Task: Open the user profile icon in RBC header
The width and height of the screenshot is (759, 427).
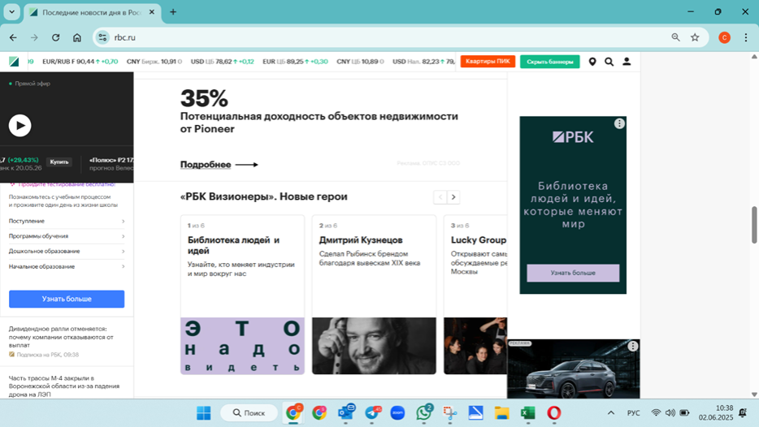Action: coord(627,62)
